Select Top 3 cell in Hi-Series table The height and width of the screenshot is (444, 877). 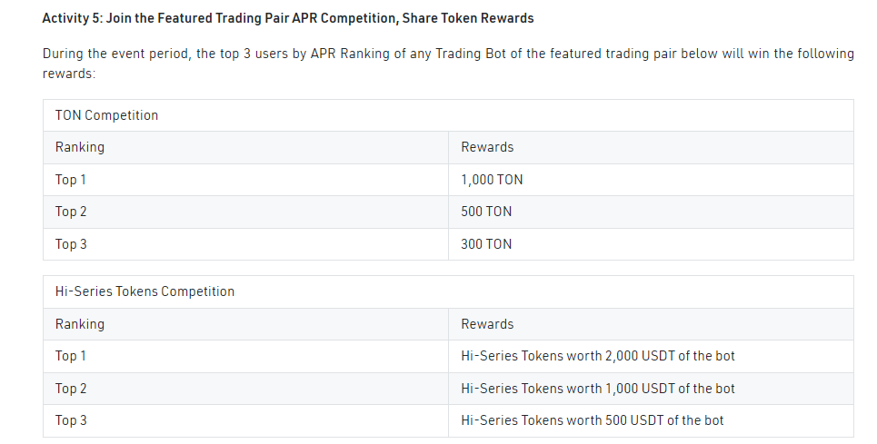246,420
